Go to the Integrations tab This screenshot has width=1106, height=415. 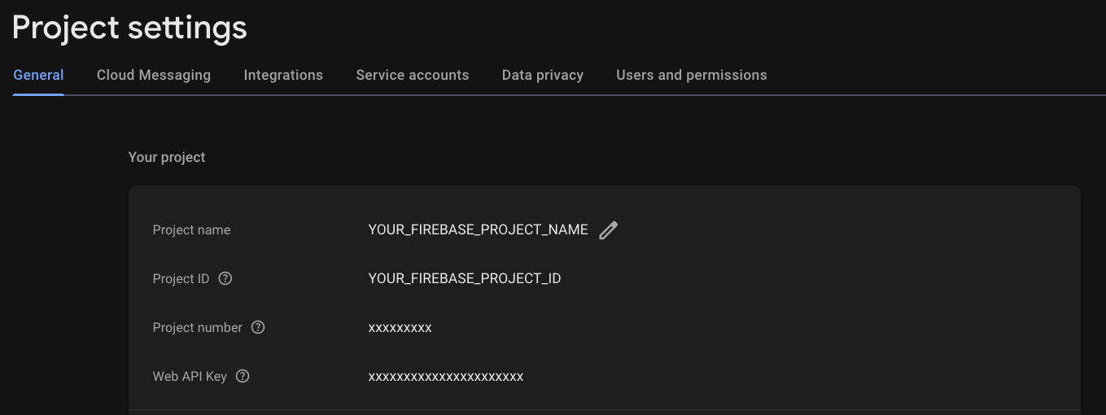pyautogui.click(x=283, y=75)
